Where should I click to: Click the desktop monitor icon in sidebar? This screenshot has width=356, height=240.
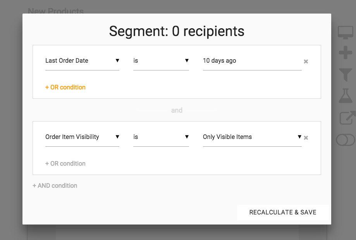[x=345, y=33]
